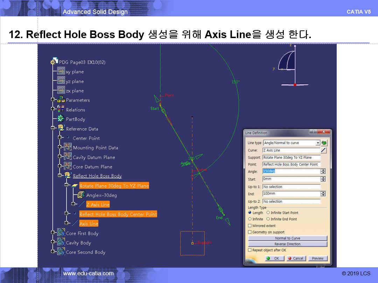
Task: Click the Relations icon in the tree
Action: pyautogui.click(x=61, y=109)
